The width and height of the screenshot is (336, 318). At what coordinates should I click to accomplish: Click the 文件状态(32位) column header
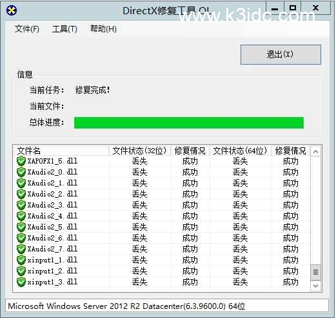point(140,151)
